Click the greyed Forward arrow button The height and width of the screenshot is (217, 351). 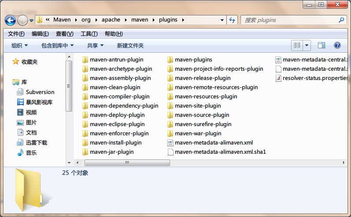22,21
